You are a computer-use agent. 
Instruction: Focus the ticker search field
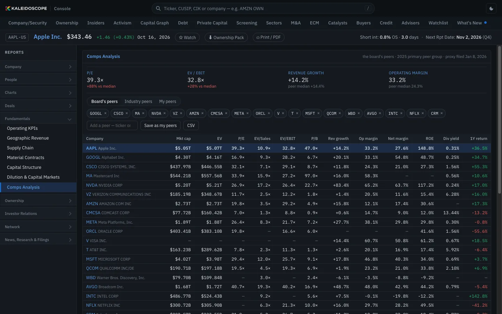tap(263, 8)
